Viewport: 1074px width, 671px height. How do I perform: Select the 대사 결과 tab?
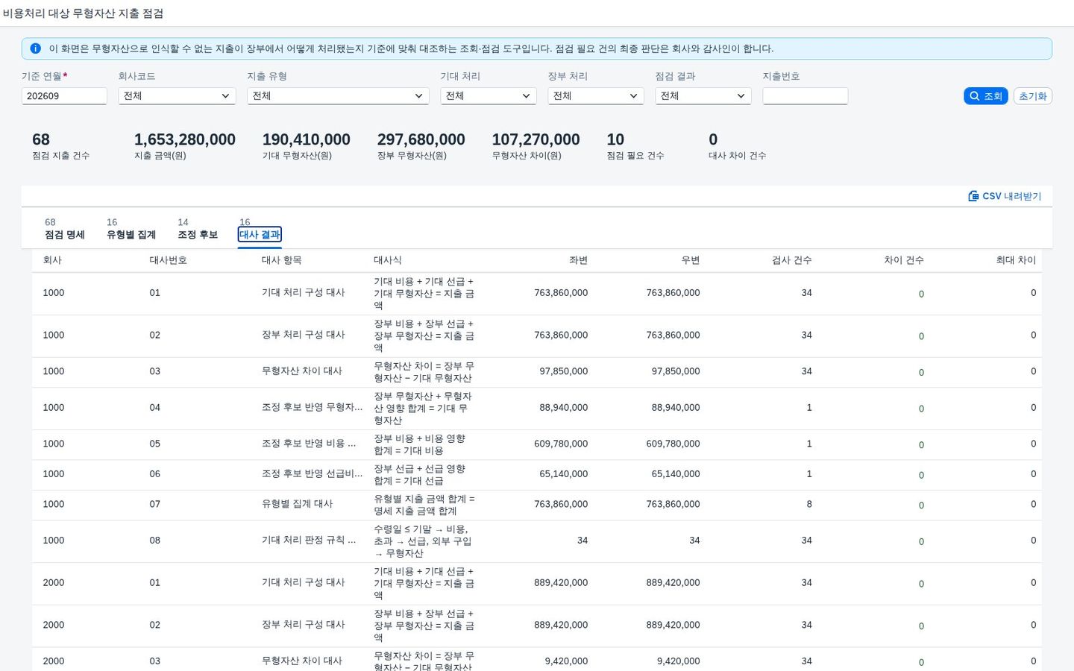[260, 234]
